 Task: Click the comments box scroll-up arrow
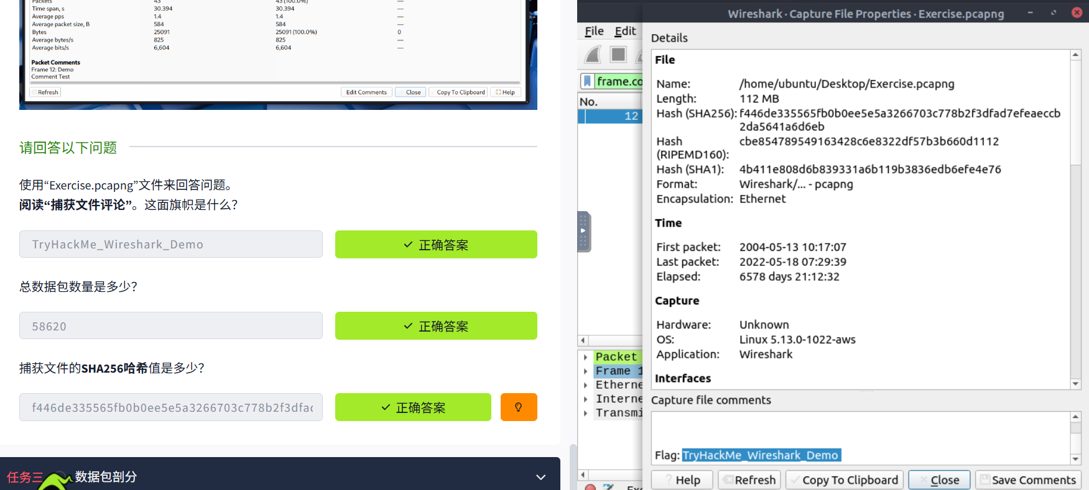pos(1075,417)
